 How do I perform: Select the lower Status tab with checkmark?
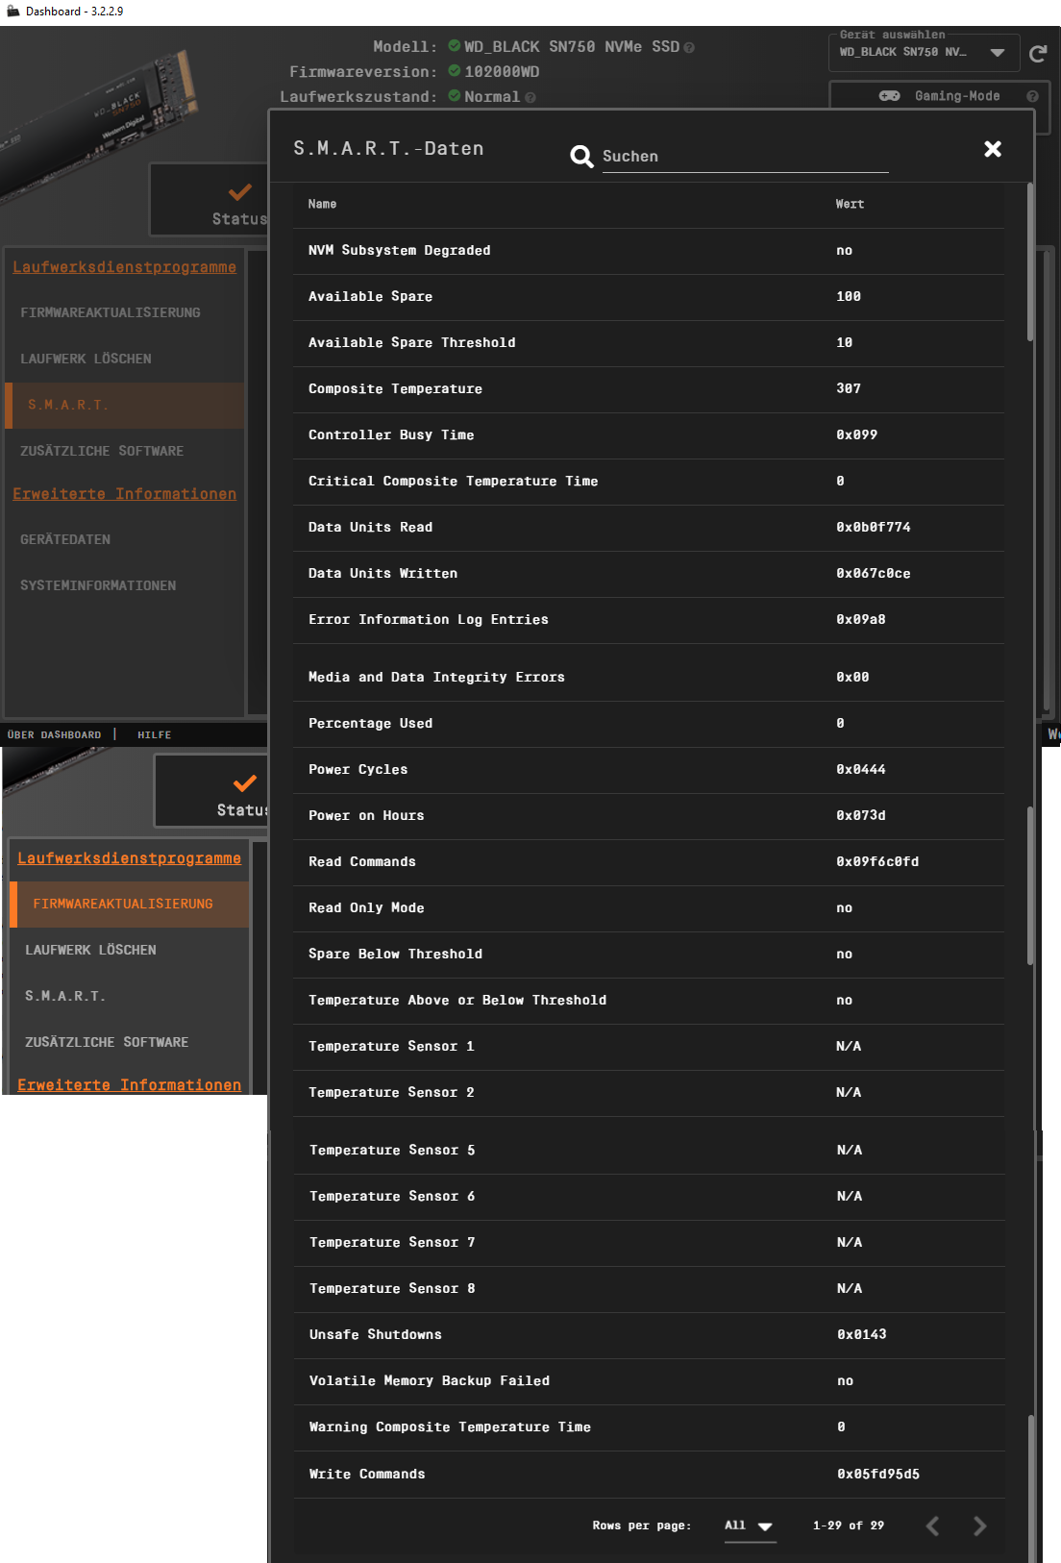point(211,791)
